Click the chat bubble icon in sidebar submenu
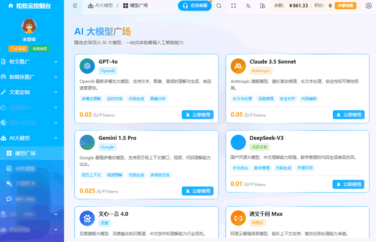 [9, 199]
